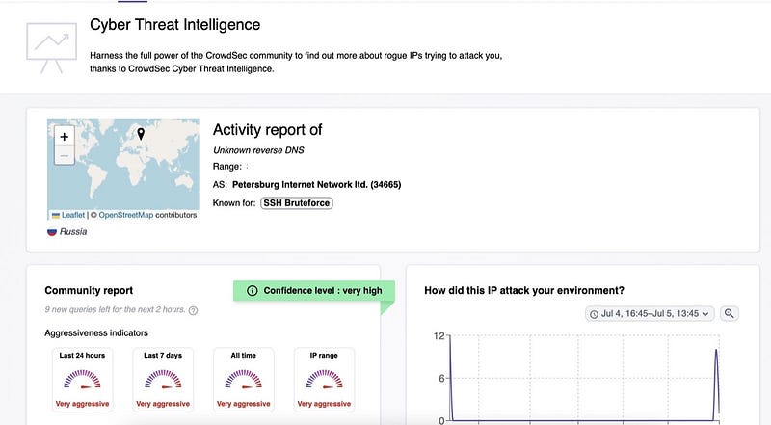This screenshot has height=425, width=771.
Task: Click the 9 new queries left text
Action: click(x=115, y=310)
